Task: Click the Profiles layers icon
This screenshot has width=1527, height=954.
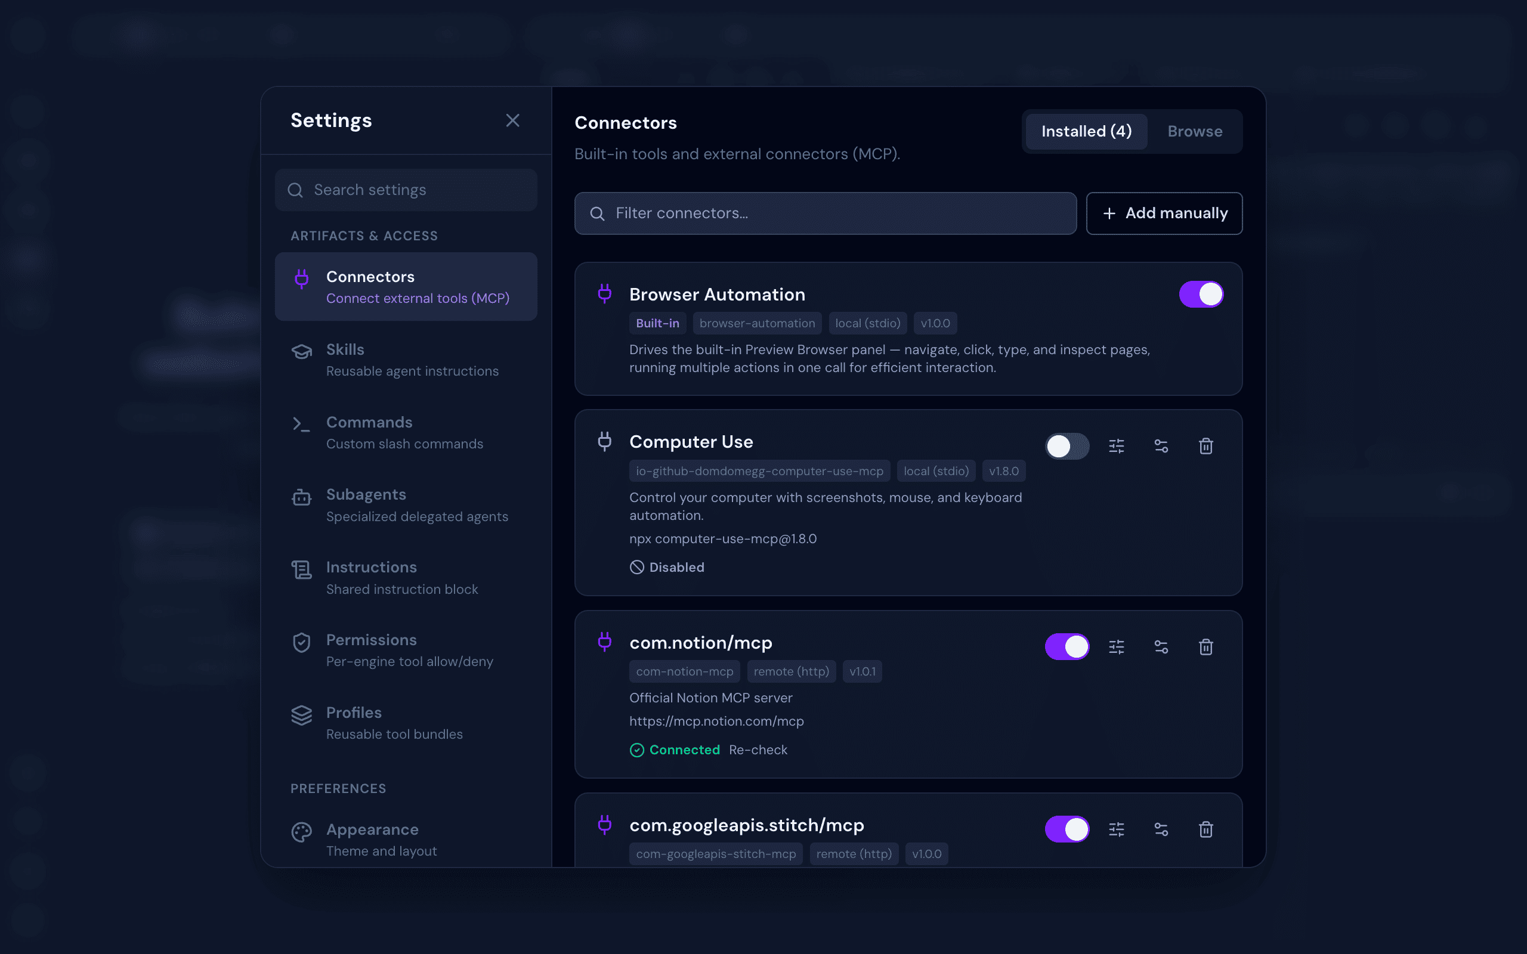Action: (x=302, y=715)
